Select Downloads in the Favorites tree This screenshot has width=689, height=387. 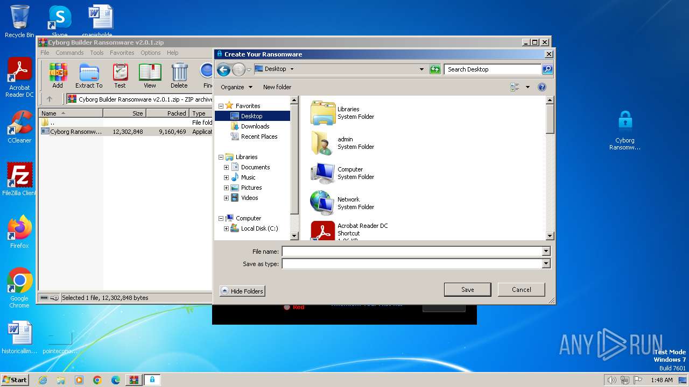coord(255,126)
